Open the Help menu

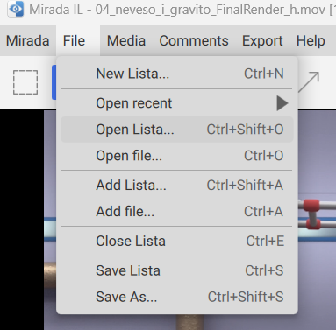[311, 40]
